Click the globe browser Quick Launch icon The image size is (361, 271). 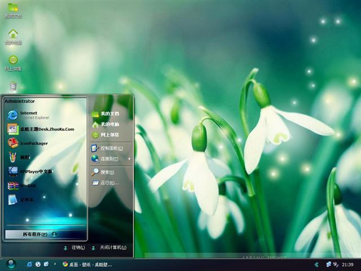[x=38, y=264]
